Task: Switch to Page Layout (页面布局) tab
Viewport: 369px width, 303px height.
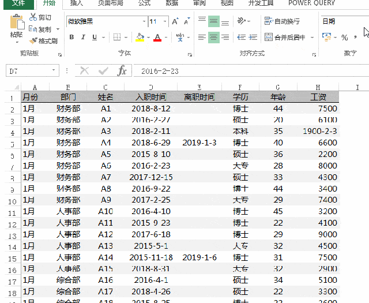Action: pyautogui.click(x=110, y=3)
